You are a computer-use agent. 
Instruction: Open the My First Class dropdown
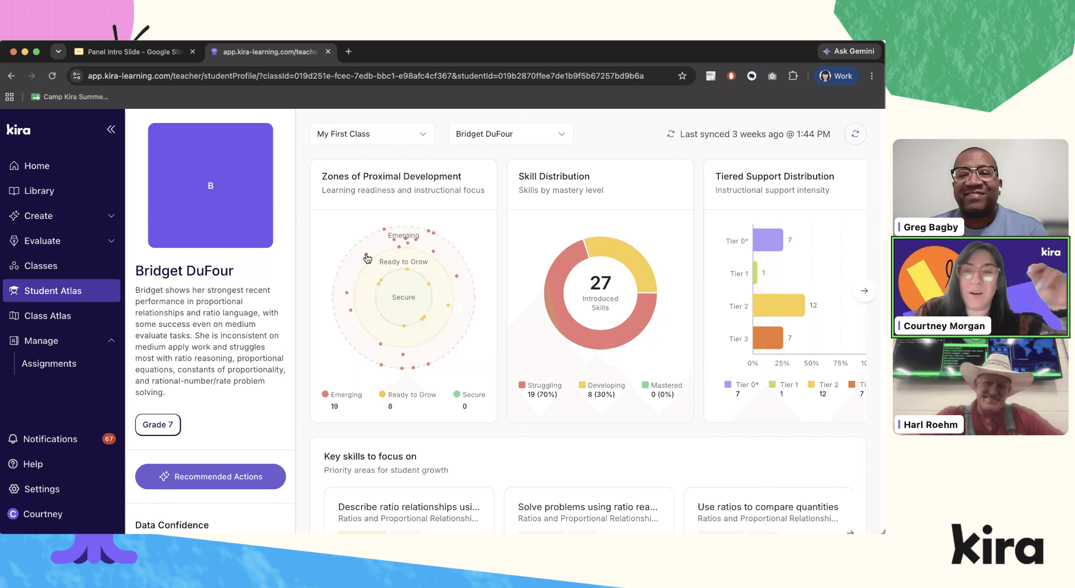[372, 134]
